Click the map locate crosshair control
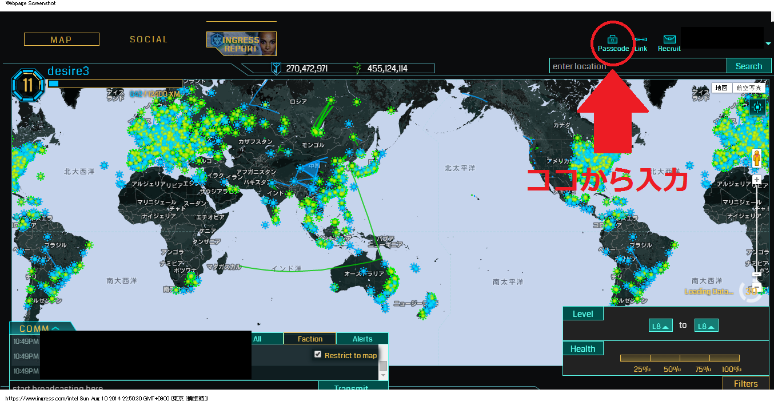Viewport: 774px width, 401px height. [x=757, y=106]
